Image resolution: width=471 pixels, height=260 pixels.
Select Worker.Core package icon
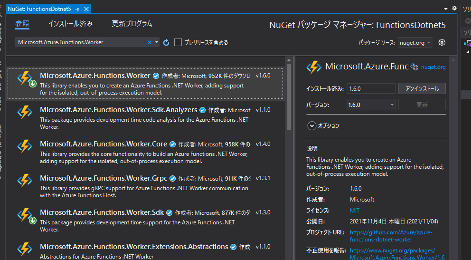click(x=25, y=146)
